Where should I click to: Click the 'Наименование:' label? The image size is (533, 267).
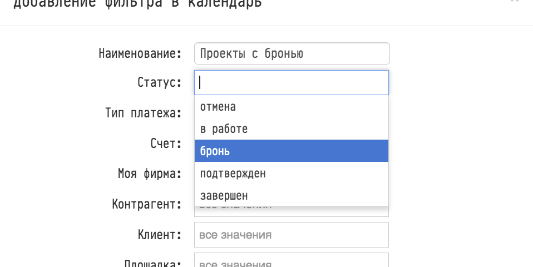[x=140, y=53]
